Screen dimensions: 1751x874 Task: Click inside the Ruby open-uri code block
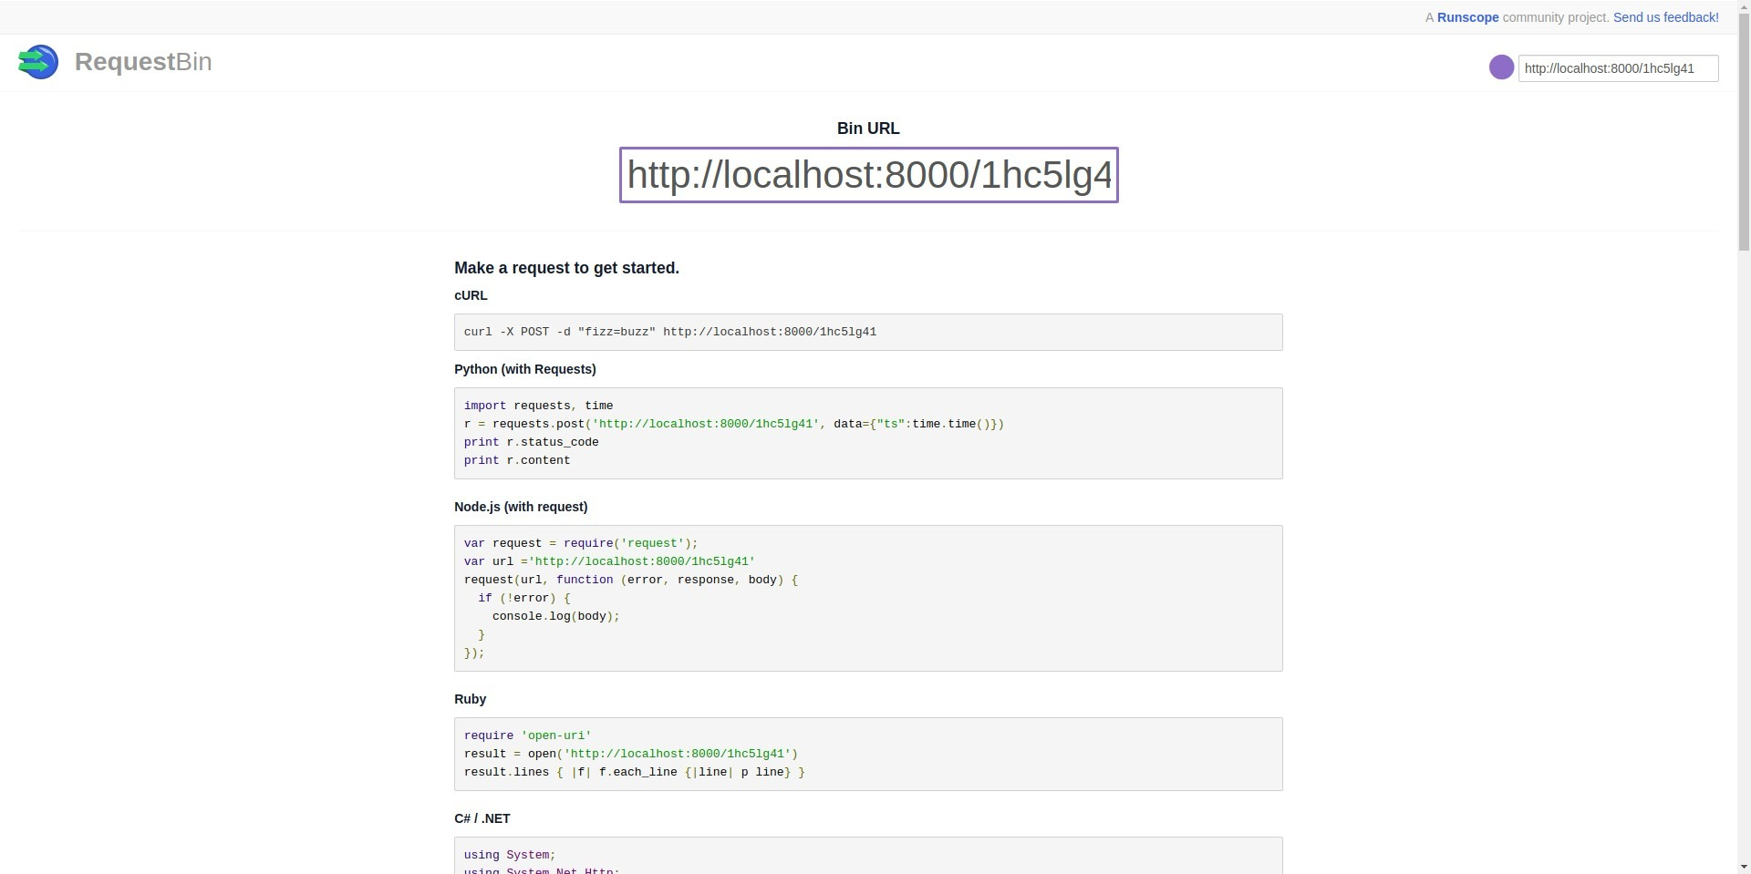[x=867, y=754]
